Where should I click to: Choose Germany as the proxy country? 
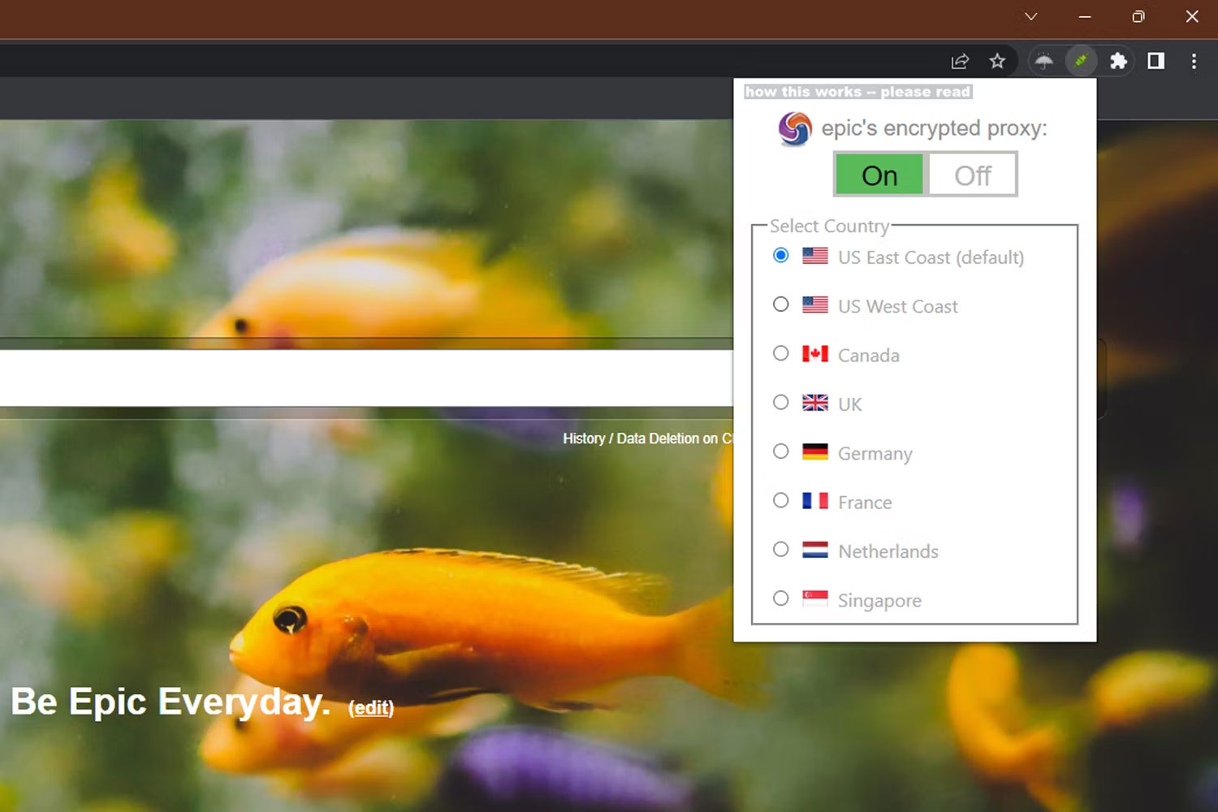click(780, 451)
